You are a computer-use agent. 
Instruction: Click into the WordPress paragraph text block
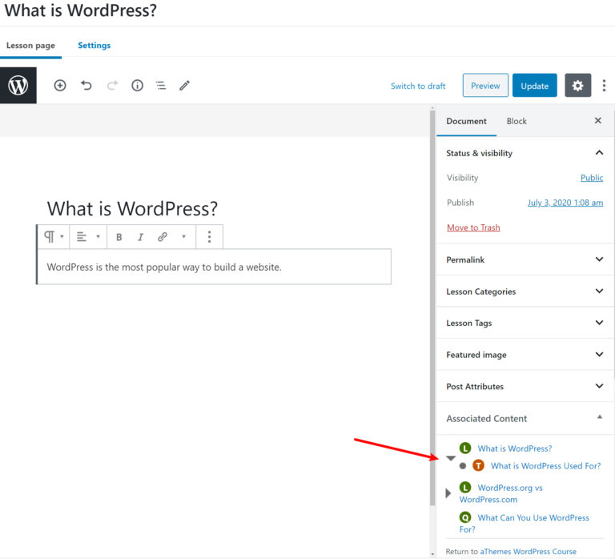[x=214, y=267]
